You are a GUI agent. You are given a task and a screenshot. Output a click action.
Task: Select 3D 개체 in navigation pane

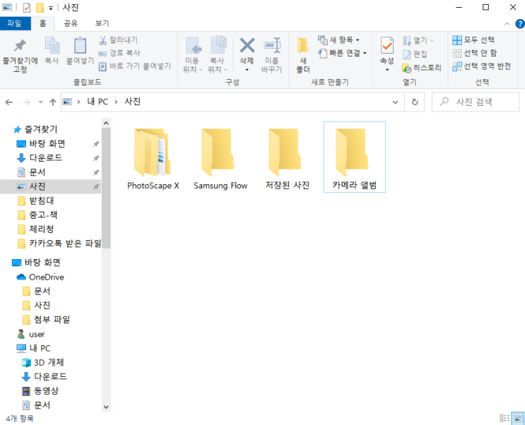pyautogui.click(x=42, y=362)
